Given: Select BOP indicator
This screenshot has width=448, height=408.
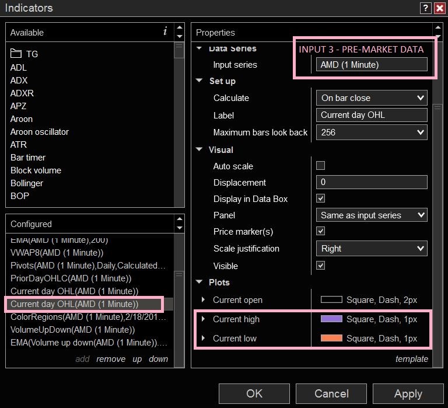Looking at the screenshot, I should (x=20, y=196).
